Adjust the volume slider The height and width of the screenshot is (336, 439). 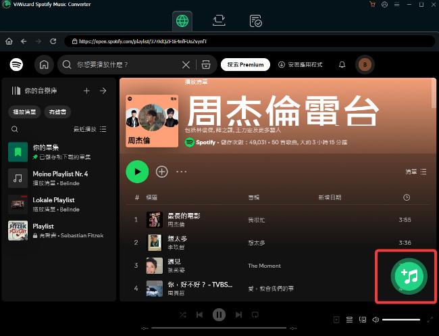click(401, 320)
